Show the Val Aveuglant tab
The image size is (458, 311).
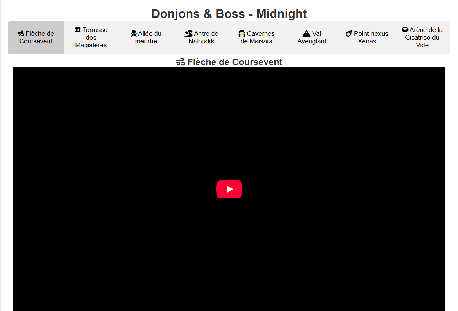pyautogui.click(x=312, y=37)
